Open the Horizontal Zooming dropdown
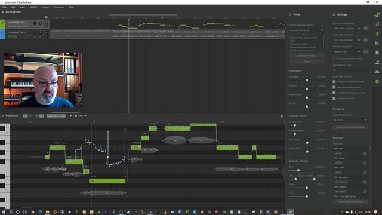Image resolution: width=382 pixels, height=215 pixels. [x=347, y=40]
